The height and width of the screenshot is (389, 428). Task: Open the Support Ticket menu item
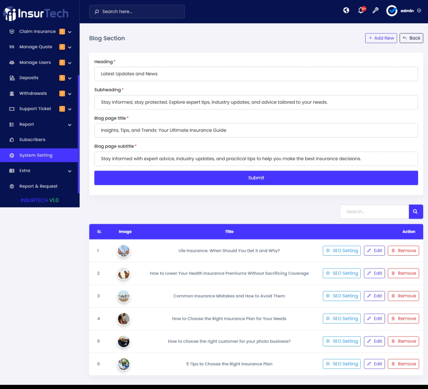[39, 109]
